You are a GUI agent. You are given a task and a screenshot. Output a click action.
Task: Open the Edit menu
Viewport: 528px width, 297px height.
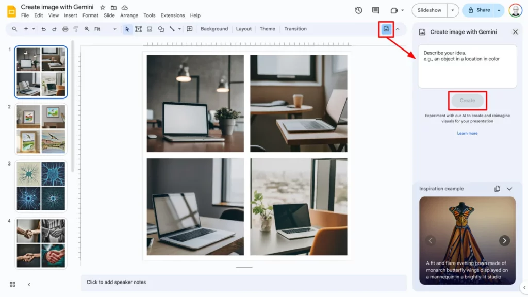[x=38, y=15]
